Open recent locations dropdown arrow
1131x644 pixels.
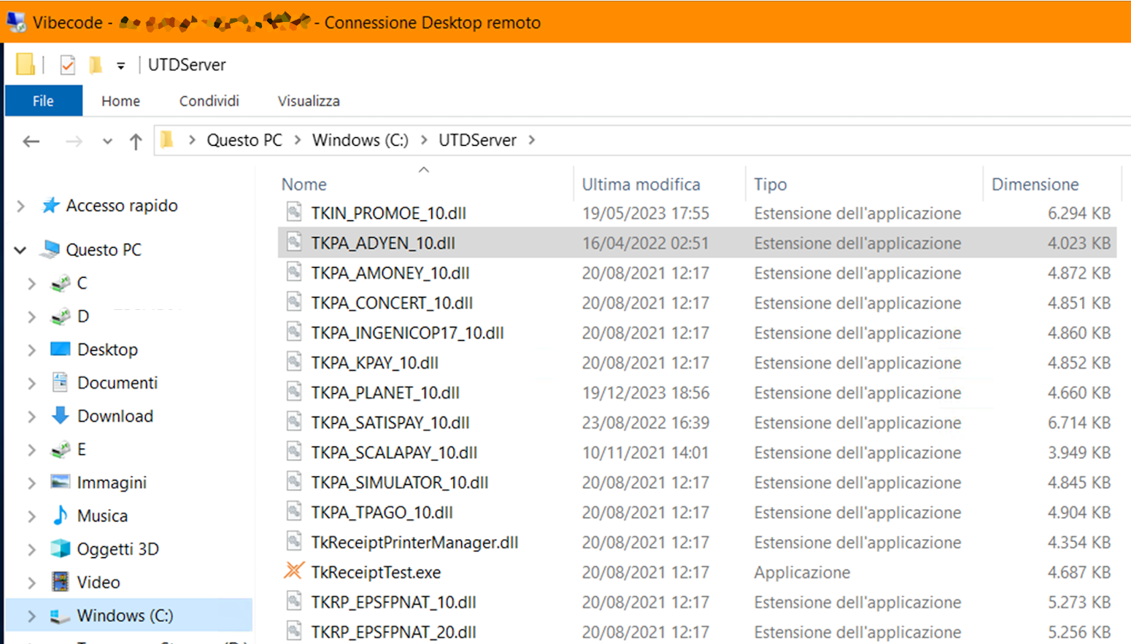pos(107,141)
